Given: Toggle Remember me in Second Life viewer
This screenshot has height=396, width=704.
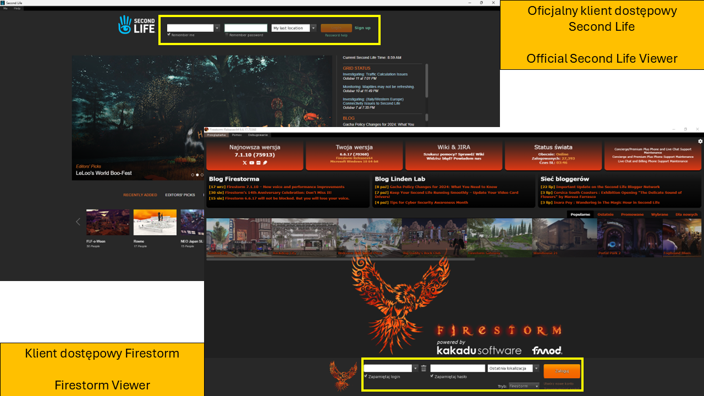Looking at the screenshot, I should tap(169, 35).
